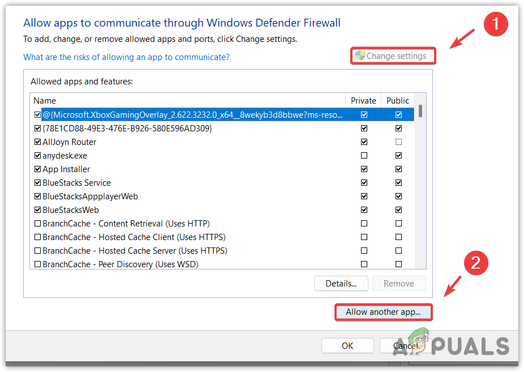The image size is (524, 372).
Task: Enable BranchCache - Content Retrieval (Uses HTTP)
Action: click(x=37, y=223)
